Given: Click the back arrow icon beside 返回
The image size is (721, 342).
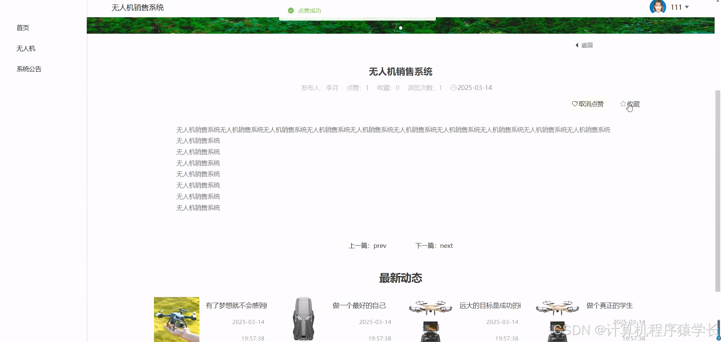Looking at the screenshot, I should click(x=577, y=45).
